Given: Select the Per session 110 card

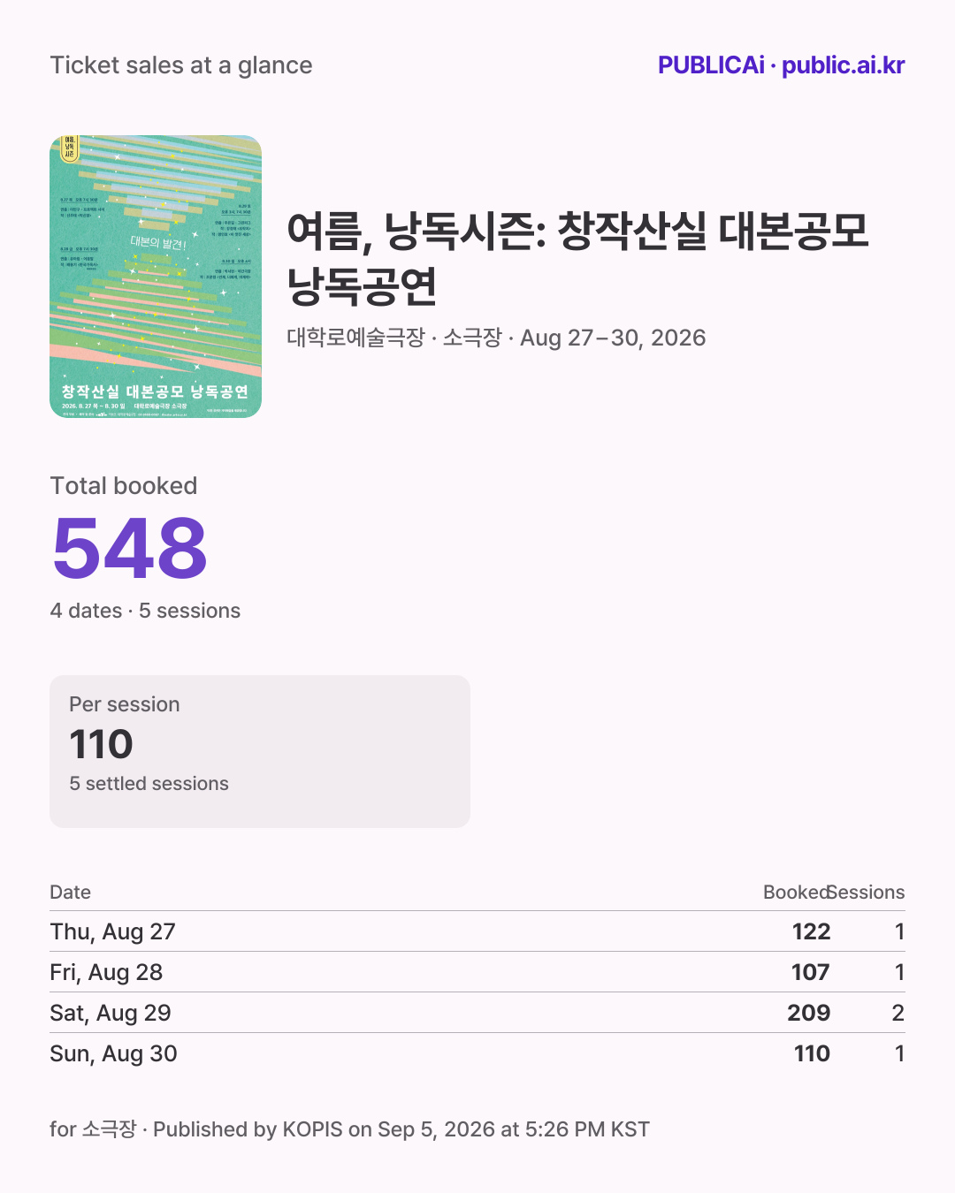Looking at the screenshot, I should pos(260,751).
